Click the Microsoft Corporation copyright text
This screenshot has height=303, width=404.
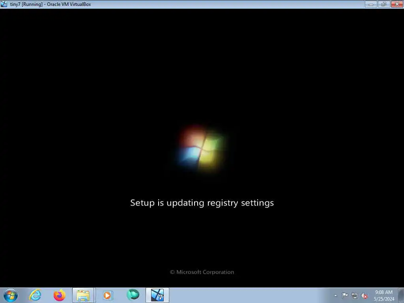click(x=202, y=272)
